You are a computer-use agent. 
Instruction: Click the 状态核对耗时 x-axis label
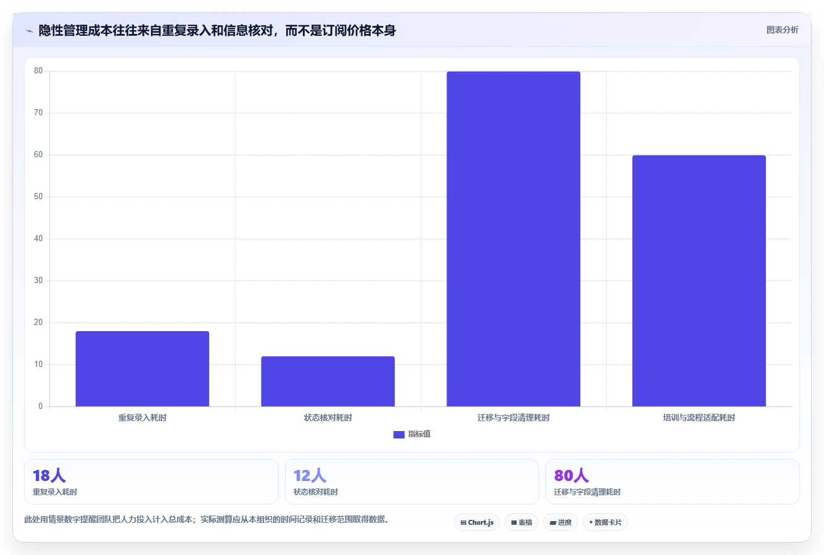coord(328,418)
